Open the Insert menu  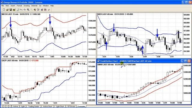[13, 6]
